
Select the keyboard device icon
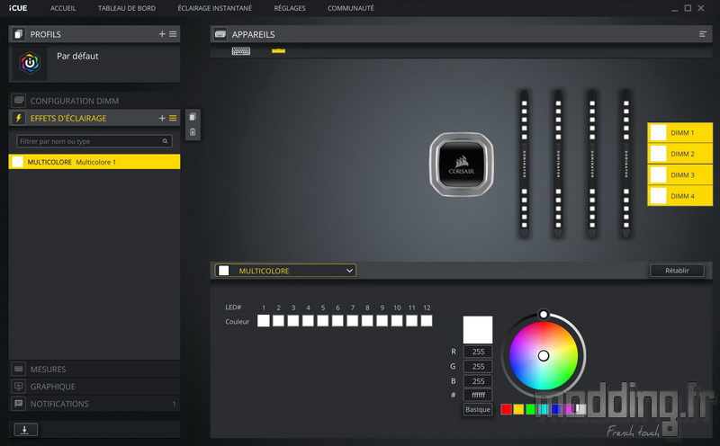coord(240,51)
